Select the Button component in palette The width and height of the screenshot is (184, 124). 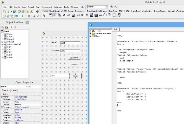click(x=78, y=15)
